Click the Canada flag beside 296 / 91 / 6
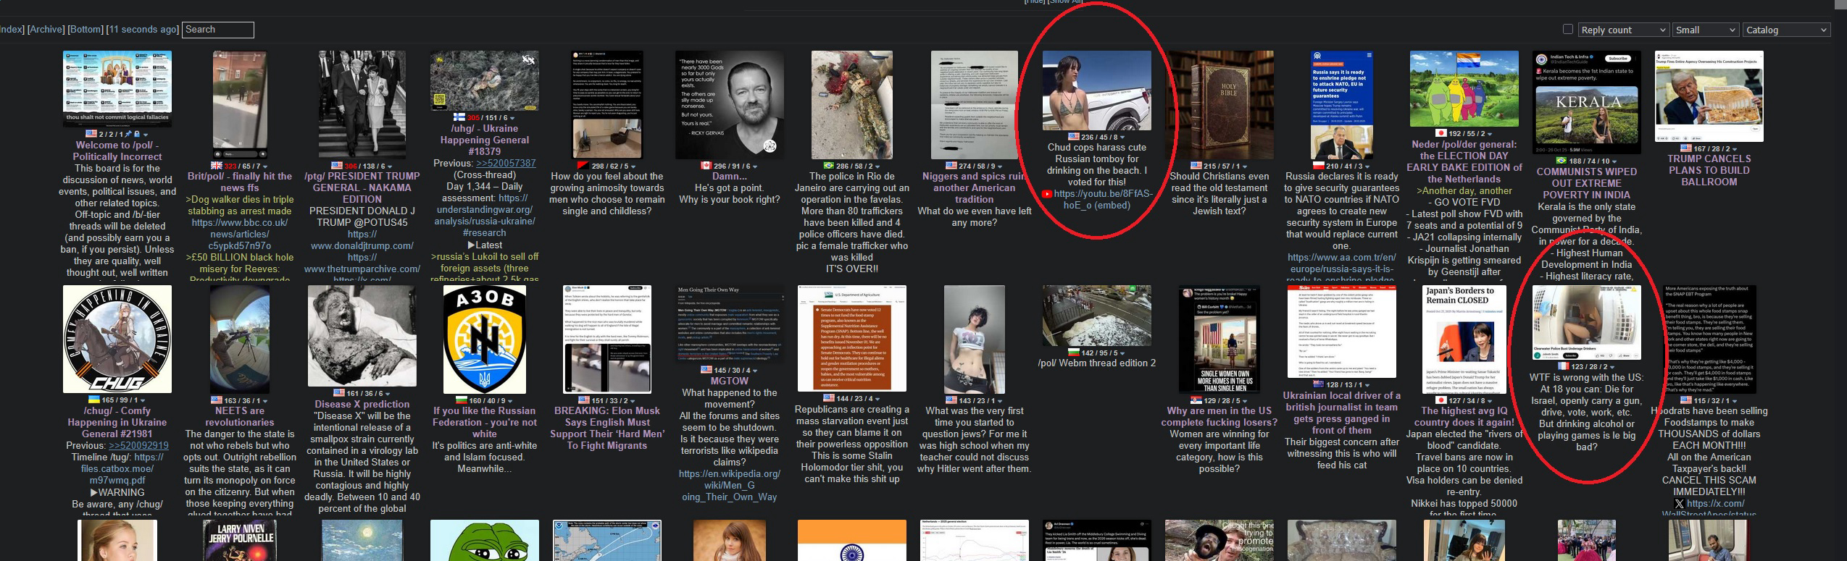Screen dimensions: 1847x561 [706, 166]
